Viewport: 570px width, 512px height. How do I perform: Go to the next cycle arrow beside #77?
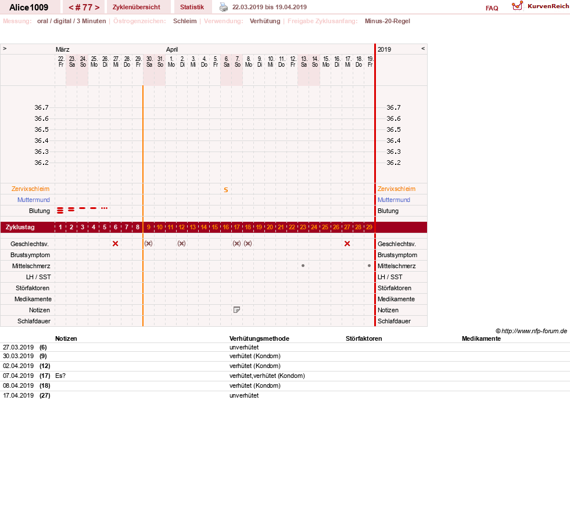point(97,8)
